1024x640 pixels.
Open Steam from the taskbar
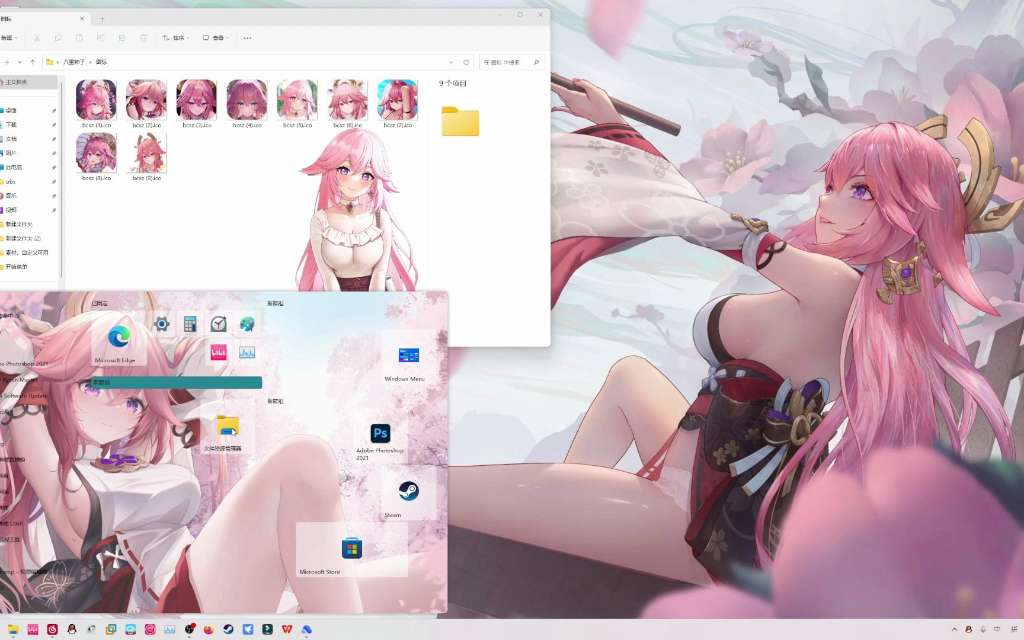[228, 629]
